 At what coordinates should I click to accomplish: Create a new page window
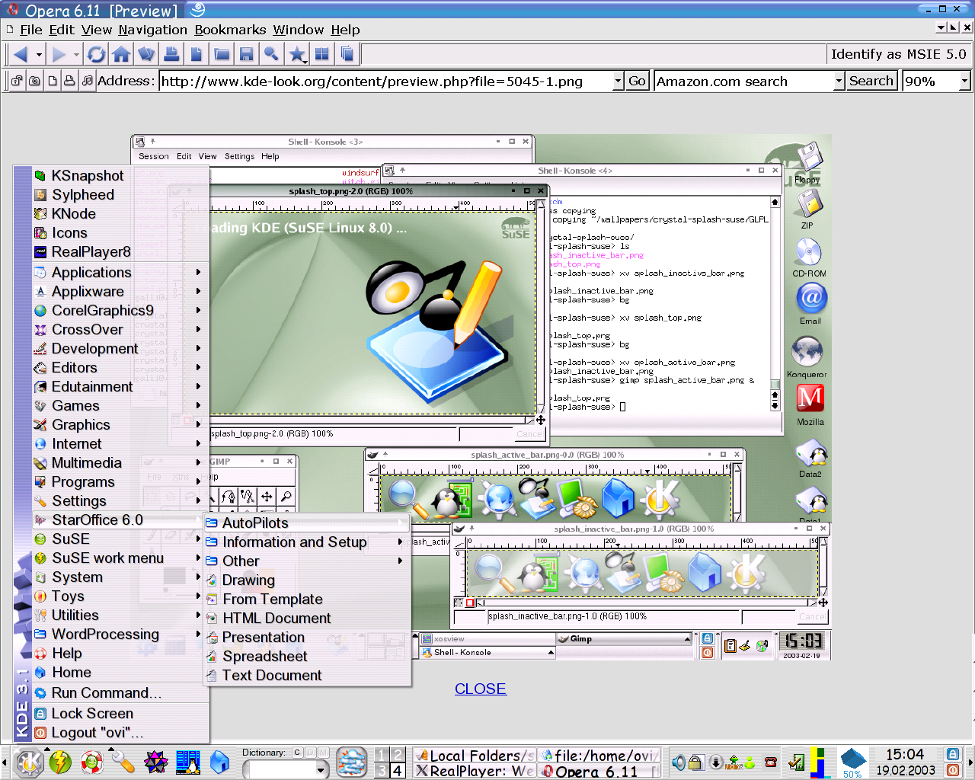click(197, 54)
